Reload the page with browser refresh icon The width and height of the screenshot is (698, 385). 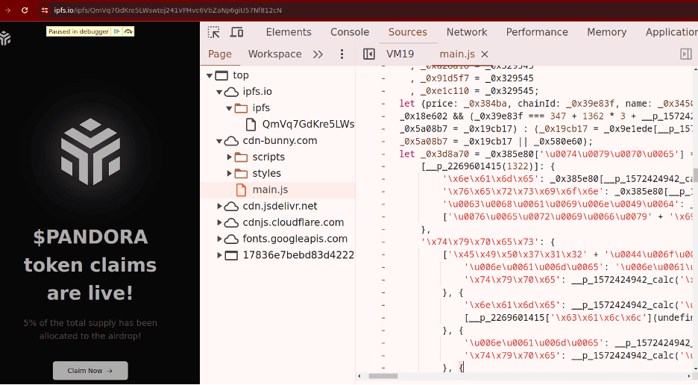[x=25, y=10]
